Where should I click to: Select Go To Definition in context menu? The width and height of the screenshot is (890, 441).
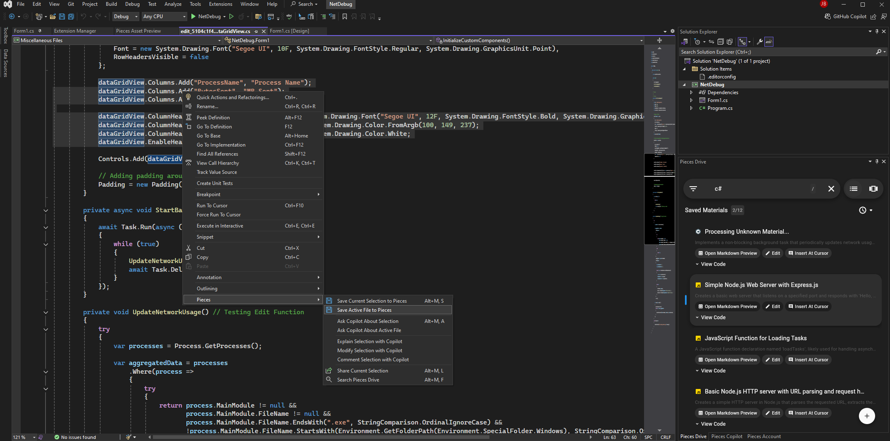coord(253,127)
